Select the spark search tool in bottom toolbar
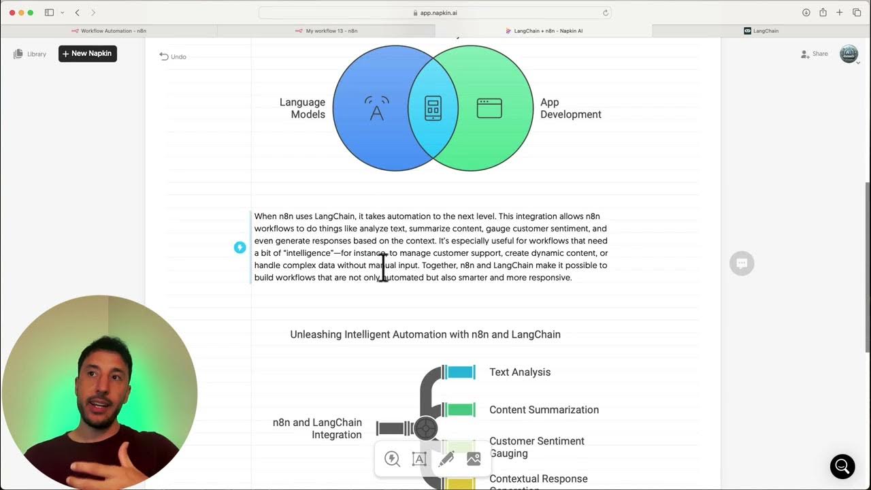Viewport: 871px width, 490px height. pos(393,459)
